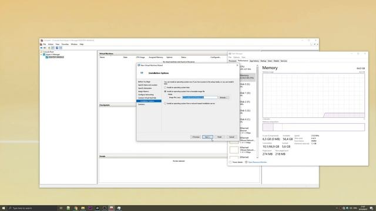This screenshot has width=376, height=211.
Task: Click Cancel in the New Virtual Machine Wizard
Action: pyautogui.click(x=231, y=137)
